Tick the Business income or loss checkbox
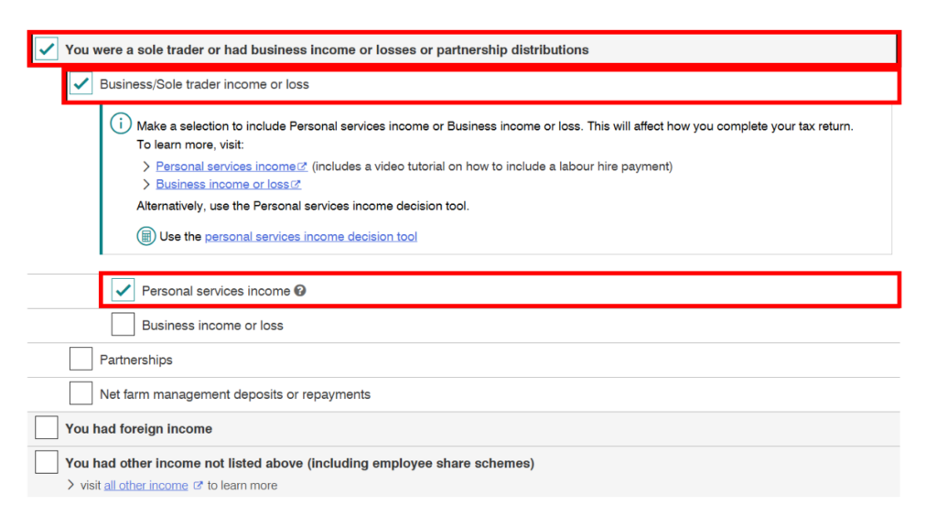 (x=123, y=325)
